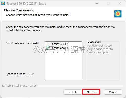Select the Tecplot Chorus component label

point(59,48)
